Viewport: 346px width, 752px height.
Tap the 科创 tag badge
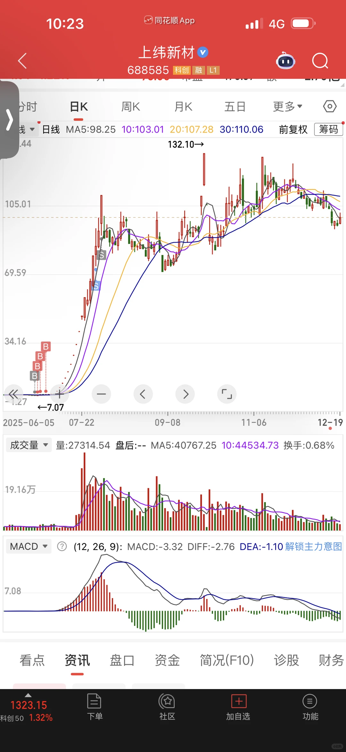pos(182,70)
